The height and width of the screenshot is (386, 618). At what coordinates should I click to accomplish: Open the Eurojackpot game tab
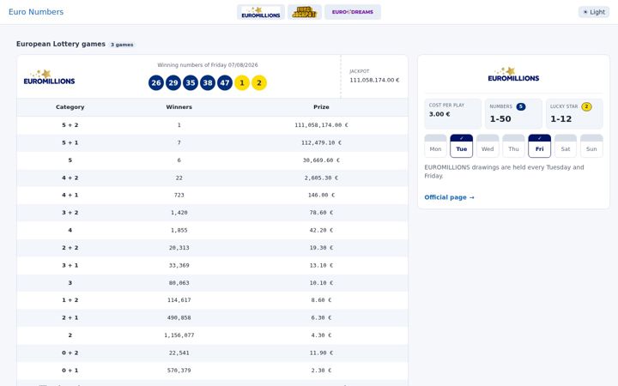304,12
